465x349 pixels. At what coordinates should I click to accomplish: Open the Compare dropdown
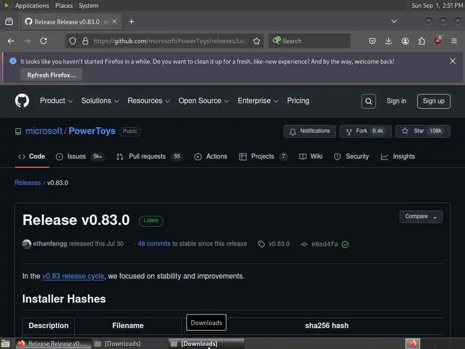(x=421, y=217)
